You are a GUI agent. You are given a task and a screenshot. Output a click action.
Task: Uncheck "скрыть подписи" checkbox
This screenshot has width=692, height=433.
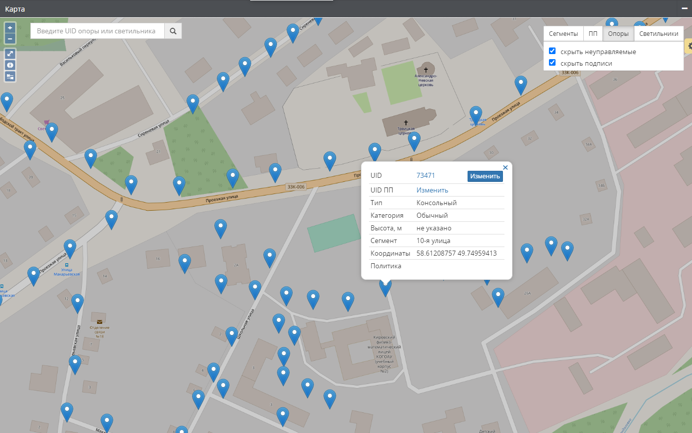(x=552, y=63)
